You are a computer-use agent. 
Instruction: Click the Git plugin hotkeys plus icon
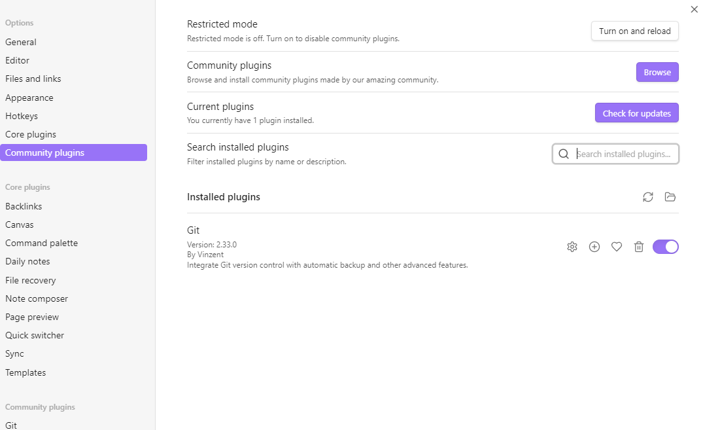pyautogui.click(x=594, y=247)
